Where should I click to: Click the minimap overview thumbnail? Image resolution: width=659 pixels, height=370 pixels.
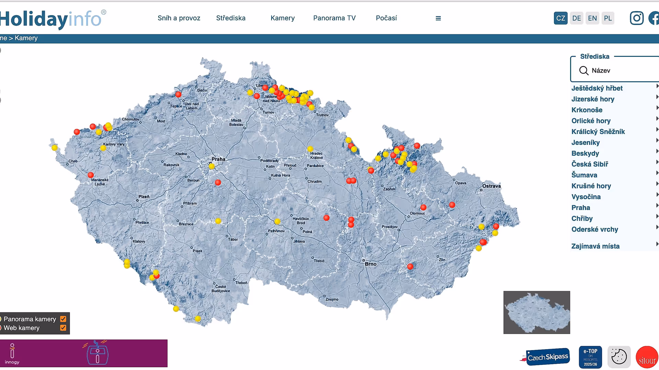pyautogui.click(x=536, y=312)
